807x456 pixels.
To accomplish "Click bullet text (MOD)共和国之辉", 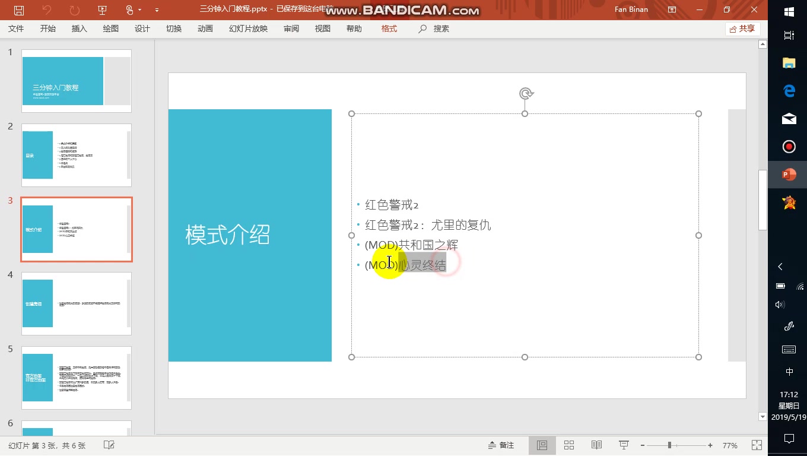I will [x=411, y=245].
